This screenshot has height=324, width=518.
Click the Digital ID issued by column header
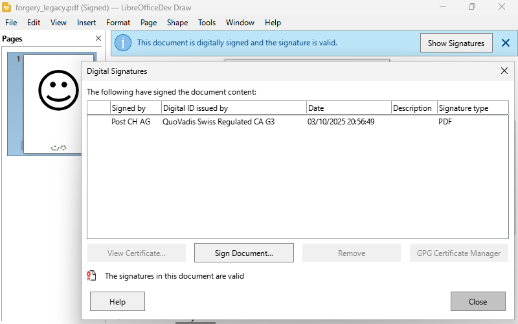coord(234,108)
